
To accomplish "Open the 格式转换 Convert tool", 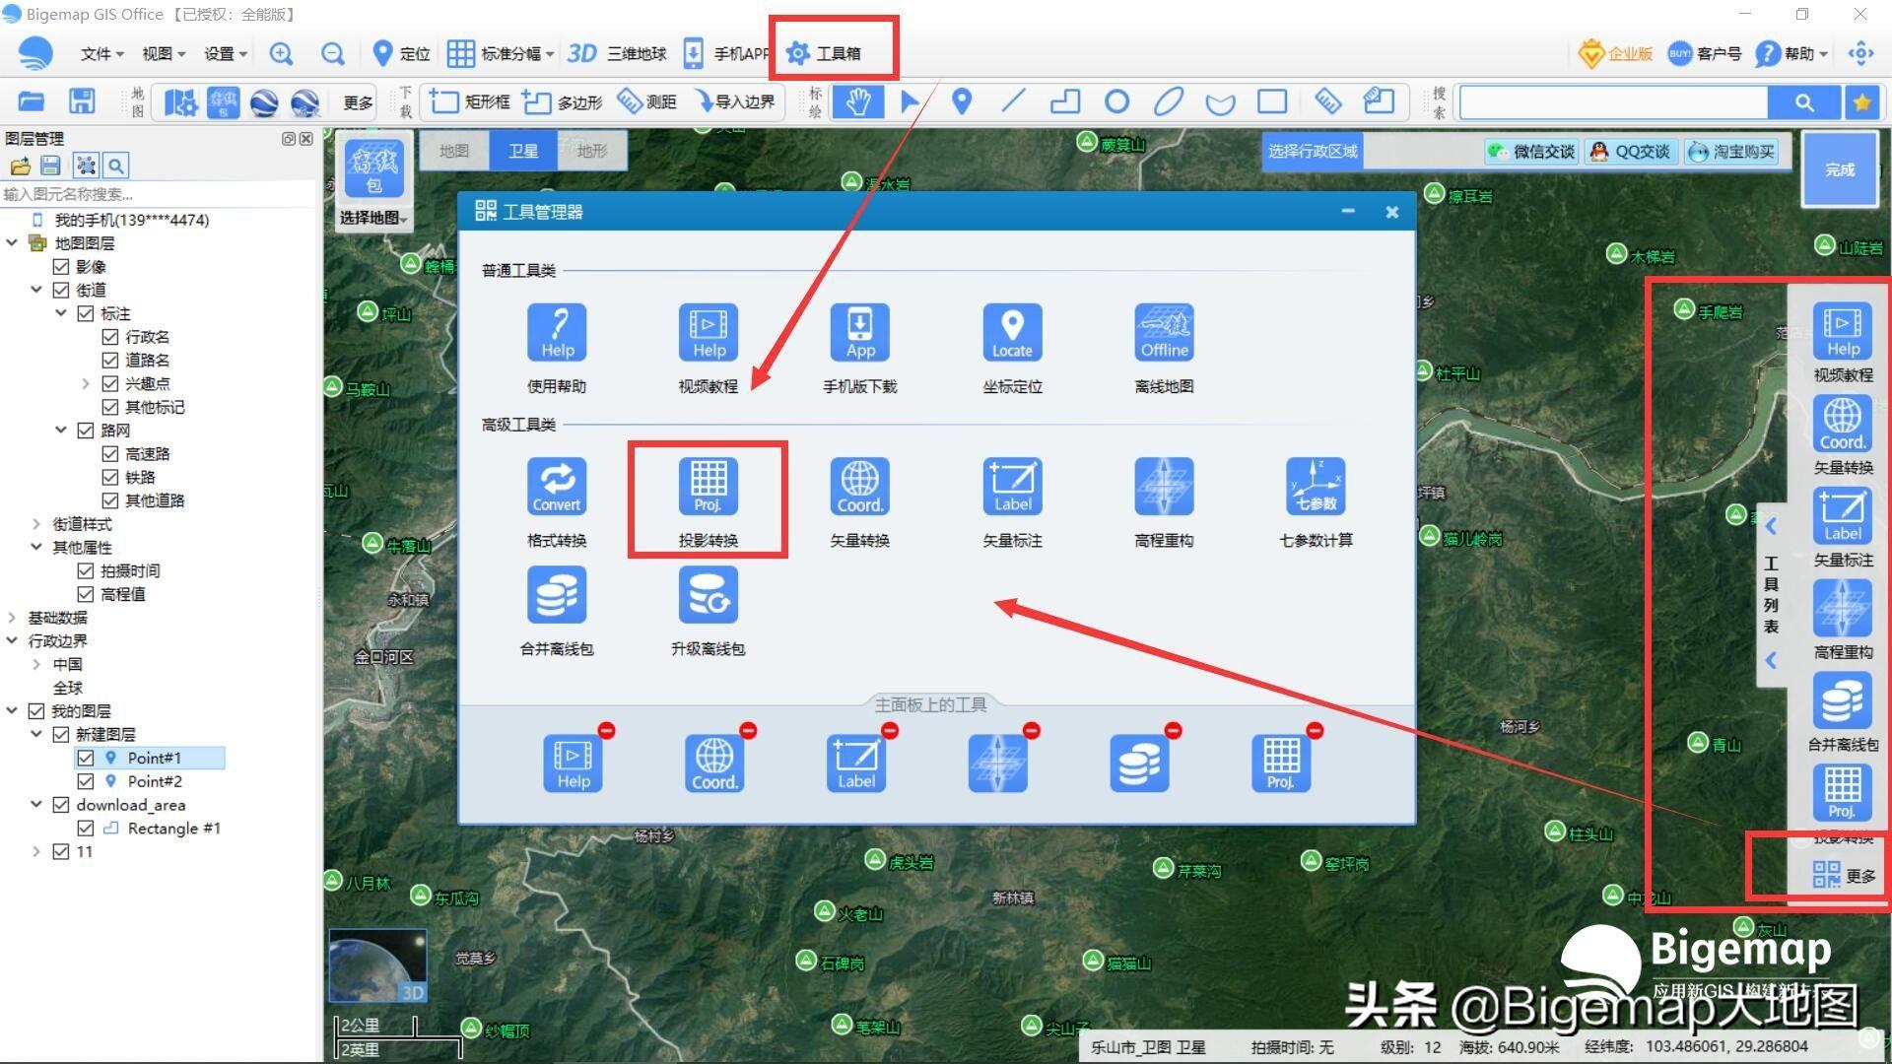I will (557, 487).
